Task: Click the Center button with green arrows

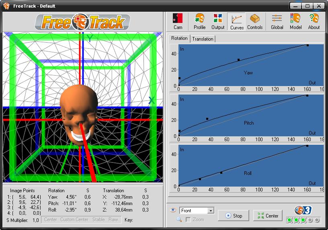Action: click(x=268, y=216)
